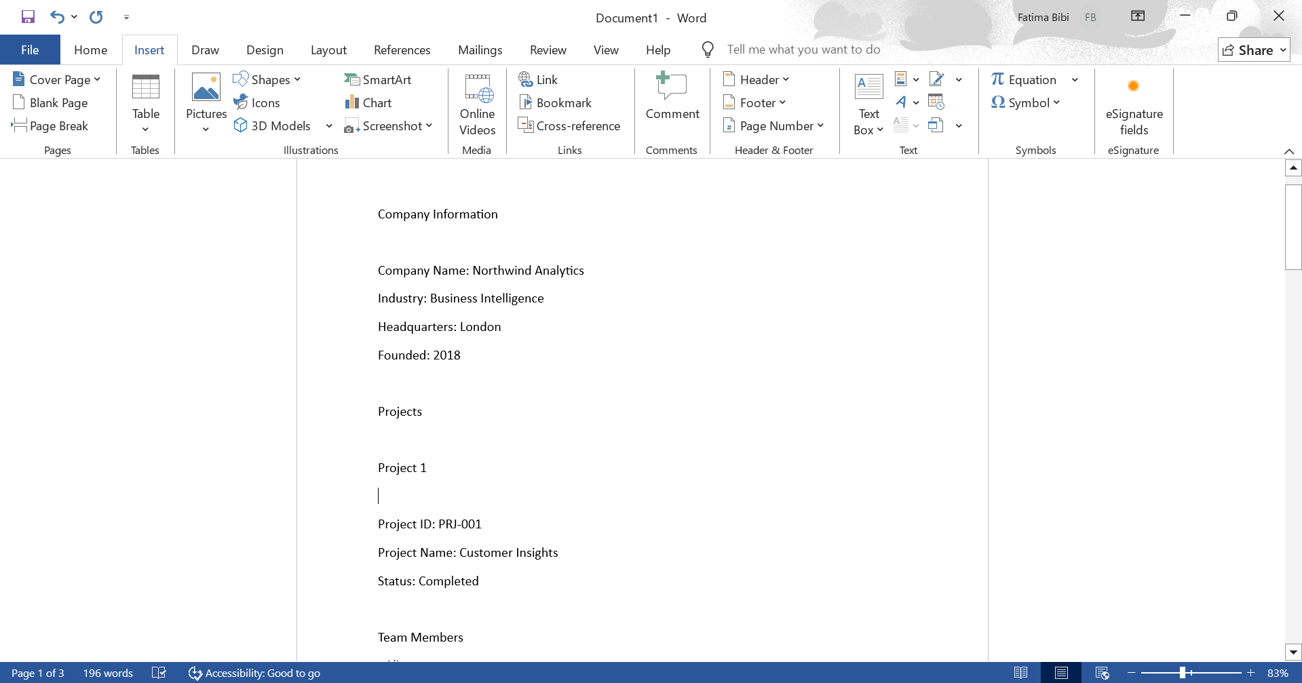Screen dimensions: 1302x683
Task: Insert Date & Time
Action: (x=936, y=102)
